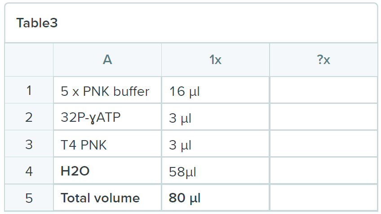Screen dimensions: 381x214
Task: Click row number 4 header
Action: (x=29, y=171)
